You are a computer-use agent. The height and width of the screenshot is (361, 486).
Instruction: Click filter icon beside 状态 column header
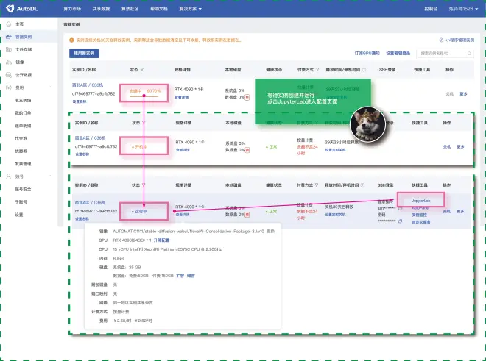coord(141,70)
